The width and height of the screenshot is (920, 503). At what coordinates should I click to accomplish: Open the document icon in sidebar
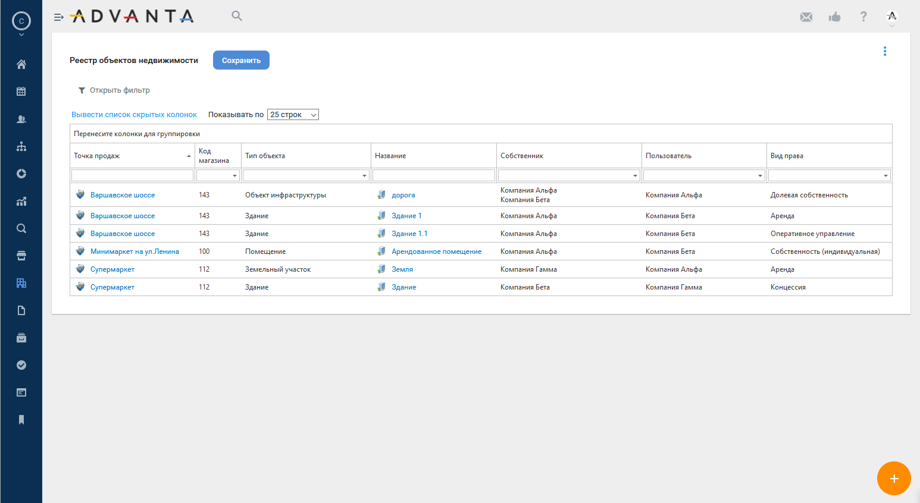tap(21, 310)
